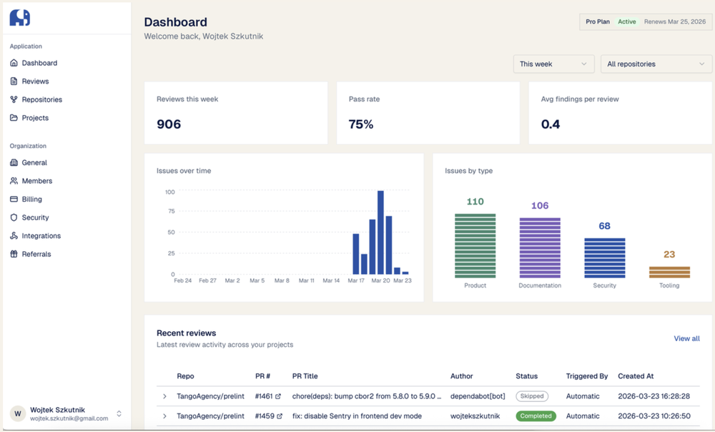Click the Referrals gift icon
Image resolution: width=715 pixels, height=432 pixels.
point(14,254)
